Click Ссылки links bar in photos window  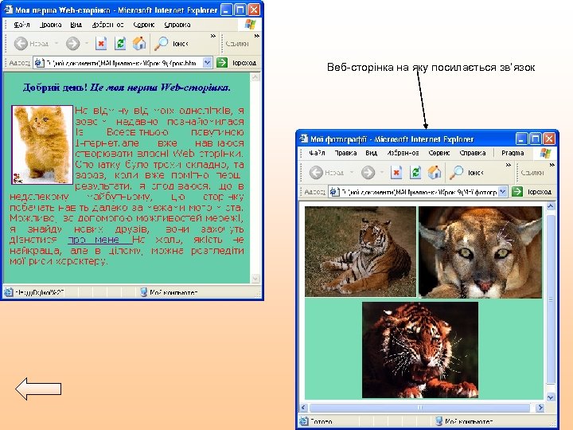click(x=532, y=172)
